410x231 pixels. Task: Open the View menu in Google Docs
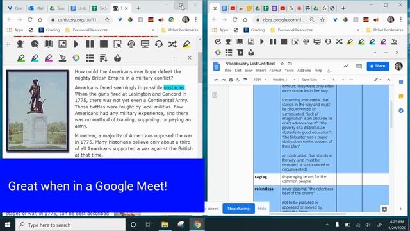coord(249,71)
